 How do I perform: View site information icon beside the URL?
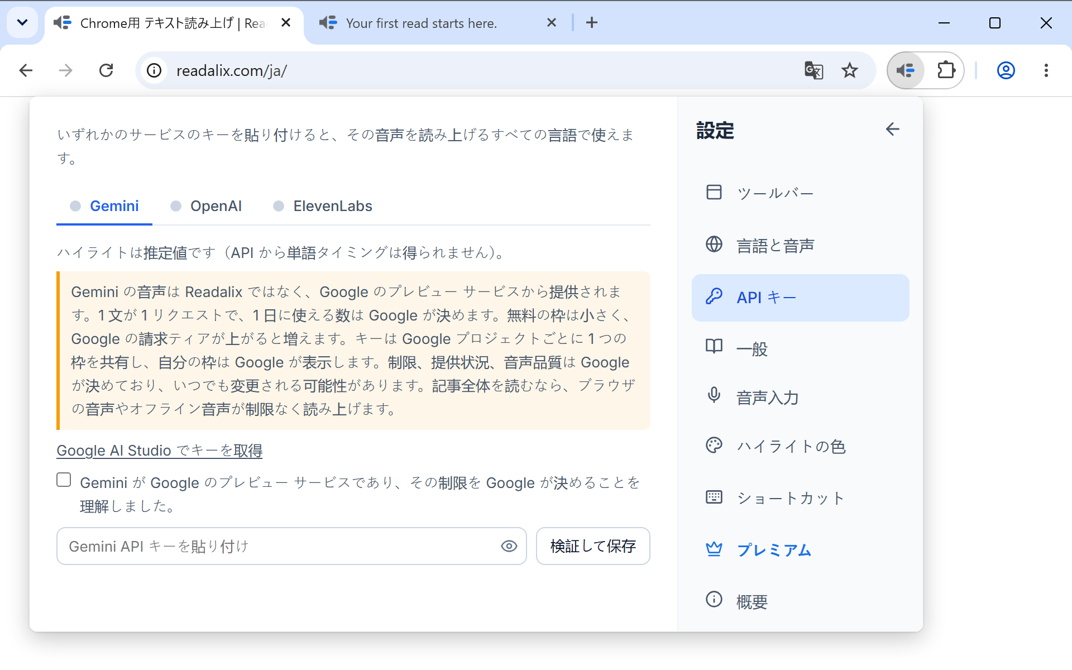pos(154,70)
